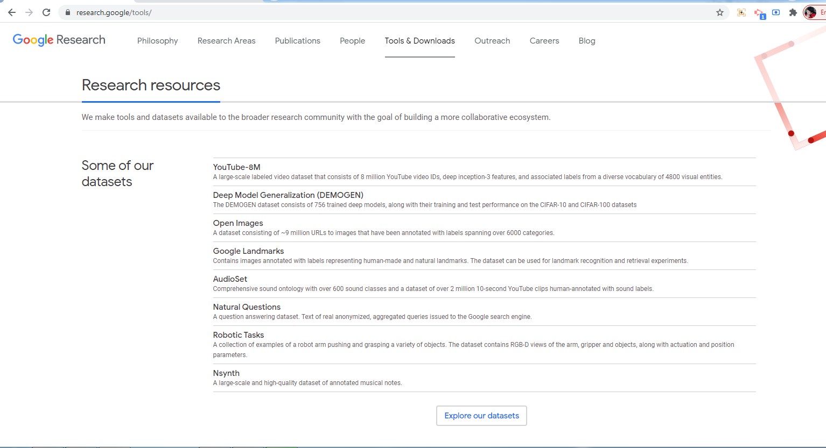The height and width of the screenshot is (448, 826).
Task: Open the Chrome profile avatar
Action: point(810,12)
